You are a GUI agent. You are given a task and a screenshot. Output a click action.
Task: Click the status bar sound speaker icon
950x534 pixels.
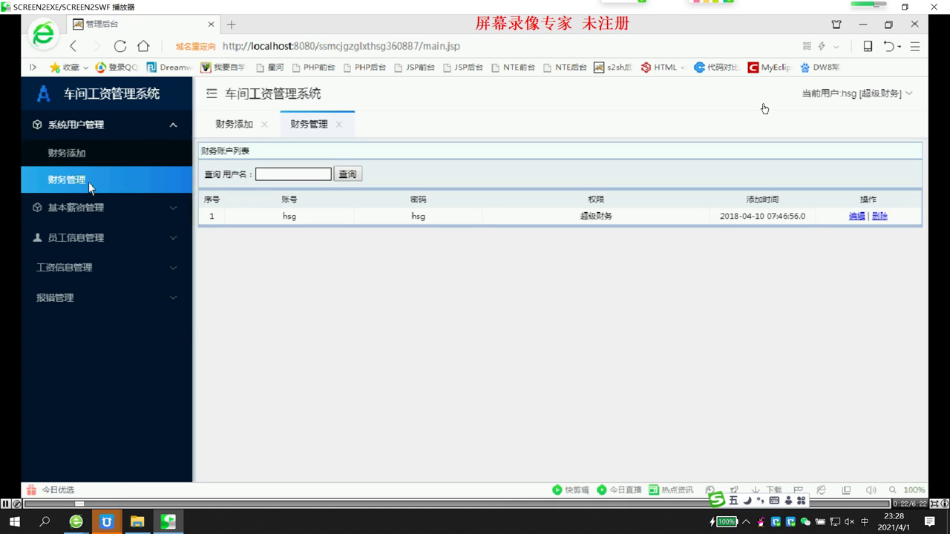point(871,489)
